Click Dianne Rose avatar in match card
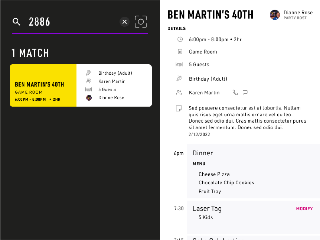 89,98
